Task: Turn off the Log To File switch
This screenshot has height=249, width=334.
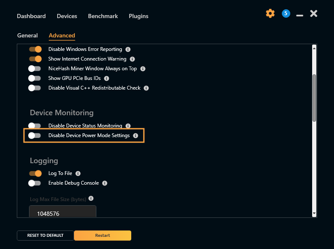Action: [35, 173]
